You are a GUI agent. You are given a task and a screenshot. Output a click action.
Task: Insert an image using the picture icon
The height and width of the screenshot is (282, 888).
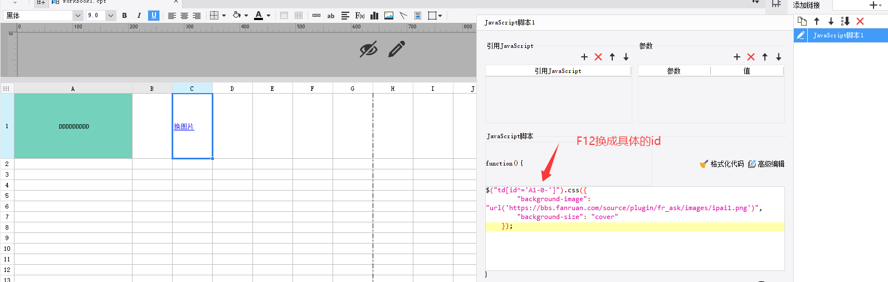(389, 16)
